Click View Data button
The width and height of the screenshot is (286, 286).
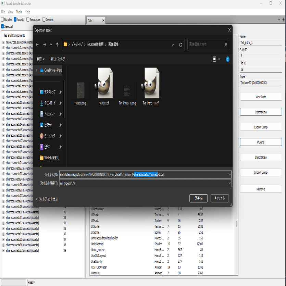261,97
